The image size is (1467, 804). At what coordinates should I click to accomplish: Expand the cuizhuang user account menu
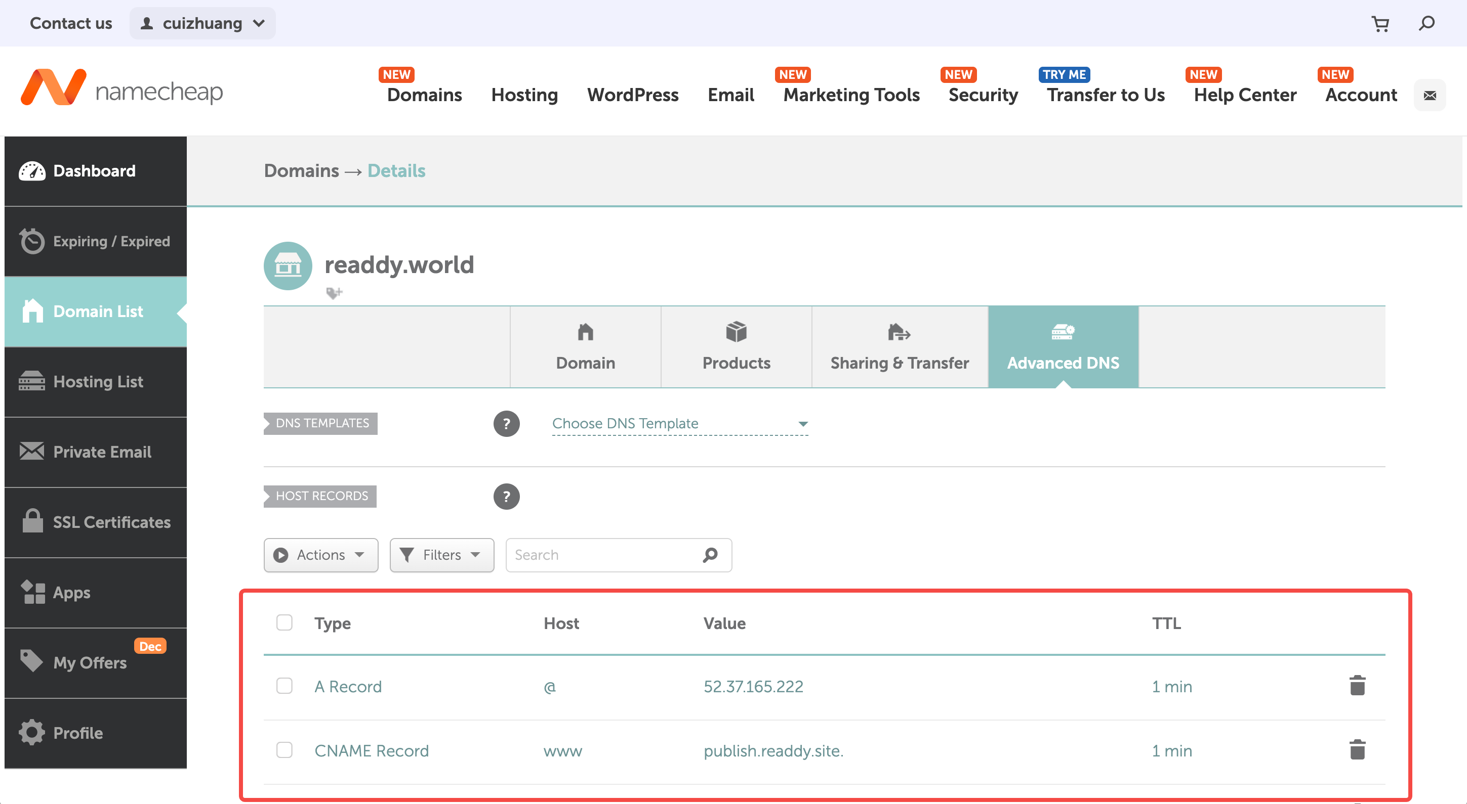(x=202, y=23)
